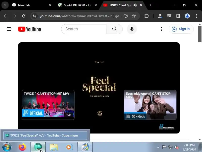
Task: Bookmark this page with the star icon
Action: pyautogui.click(x=134, y=16)
